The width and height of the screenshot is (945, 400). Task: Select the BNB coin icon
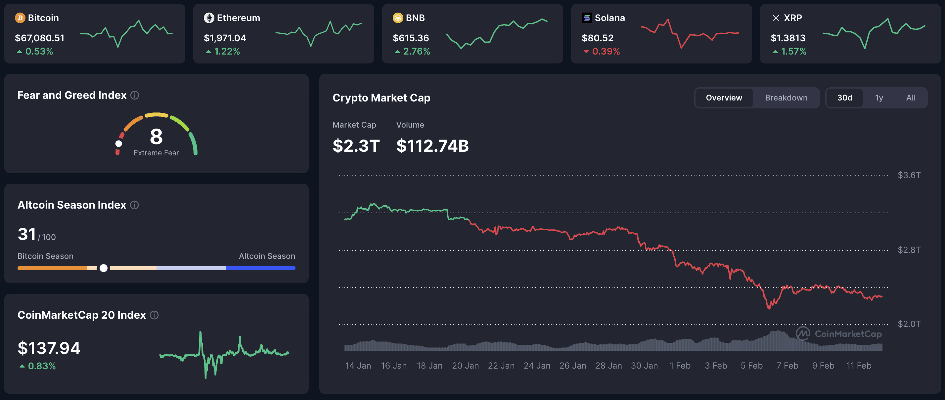click(398, 18)
